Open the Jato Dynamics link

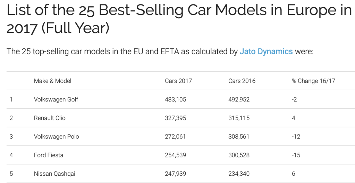(266, 52)
